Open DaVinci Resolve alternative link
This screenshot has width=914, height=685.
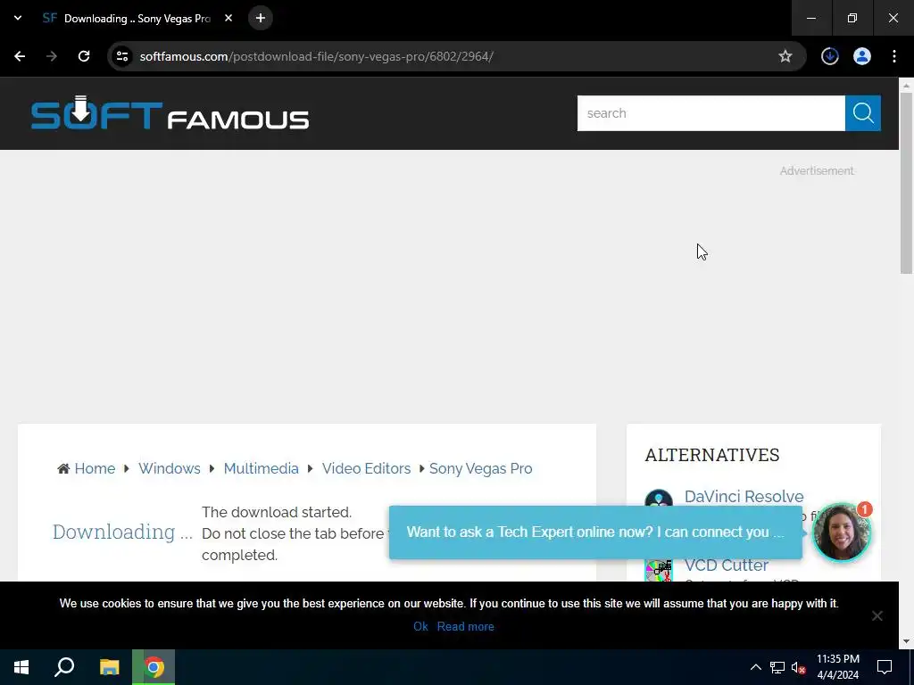(744, 496)
